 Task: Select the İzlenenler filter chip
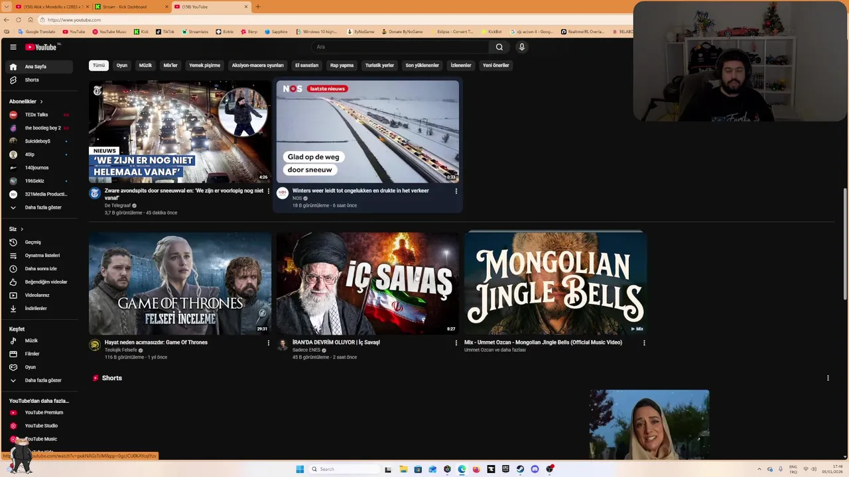(461, 65)
